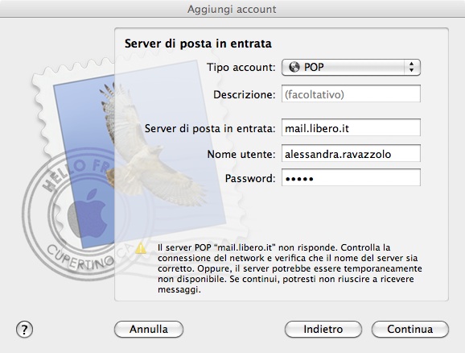The image size is (465, 353).
Task: Go back using the Indietro button
Action: [323, 330]
